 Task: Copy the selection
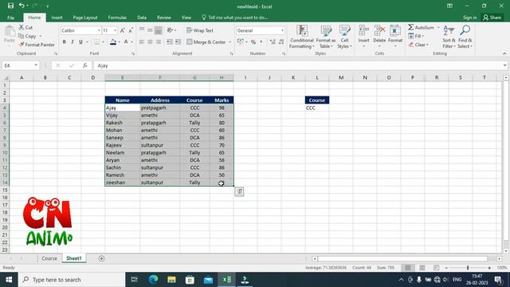[28, 36]
